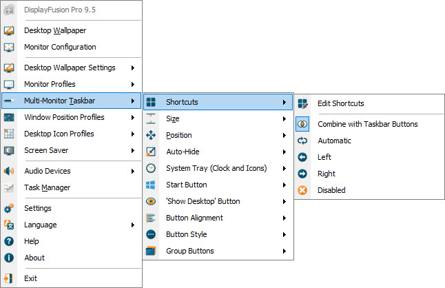Expand the Position submenu arrow
The image size is (445, 288).
click(x=284, y=135)
